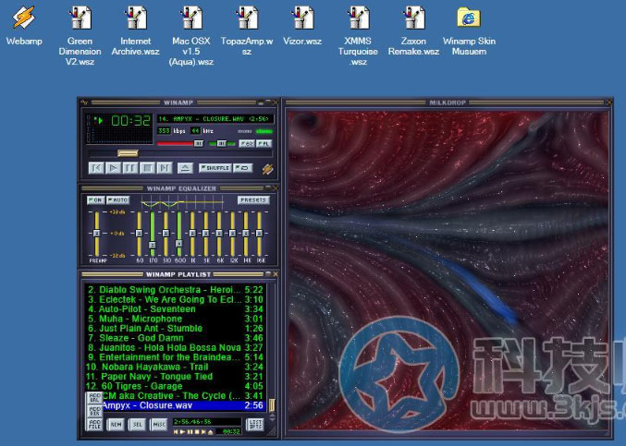This screenshot has width=626, height=446.
Task: Click Previous track button in Winamp main window
Action: 96,168
